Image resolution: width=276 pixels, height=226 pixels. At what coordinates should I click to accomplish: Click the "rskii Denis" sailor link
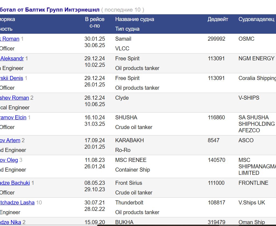(x=12, y=78)
